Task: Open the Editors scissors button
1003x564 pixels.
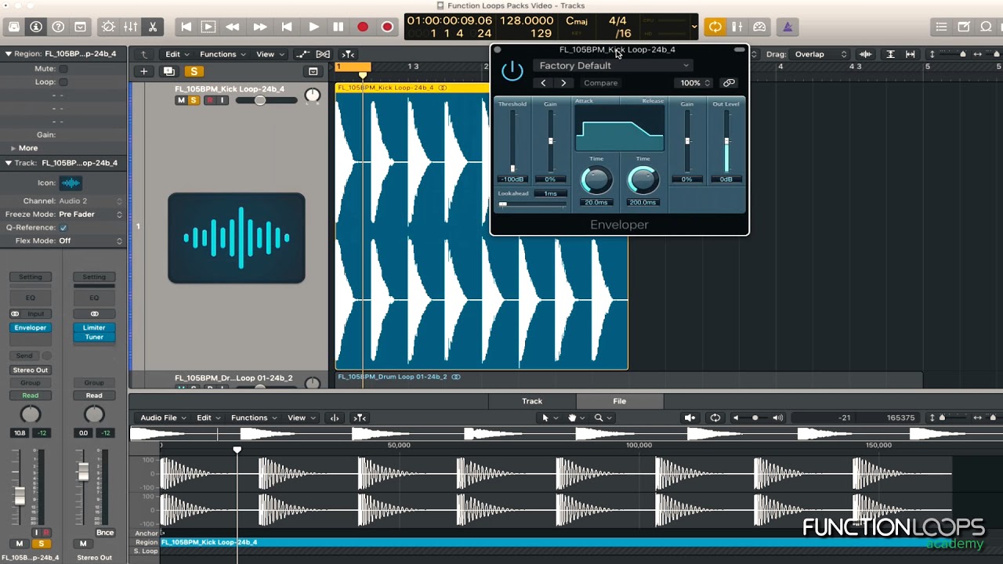Action: [153, 27]
